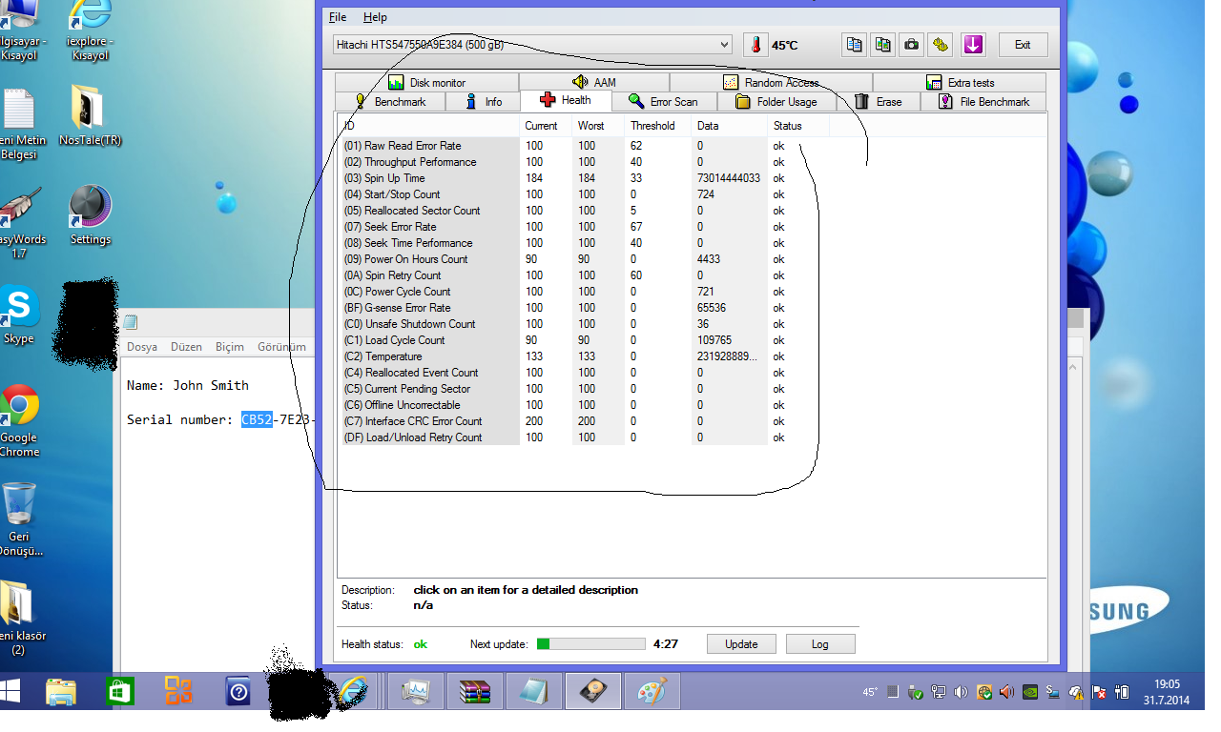Viewport: 1221px width, 732px height.
Task: Copy info text to clipboard icon
Action: [x=854, y=45]
